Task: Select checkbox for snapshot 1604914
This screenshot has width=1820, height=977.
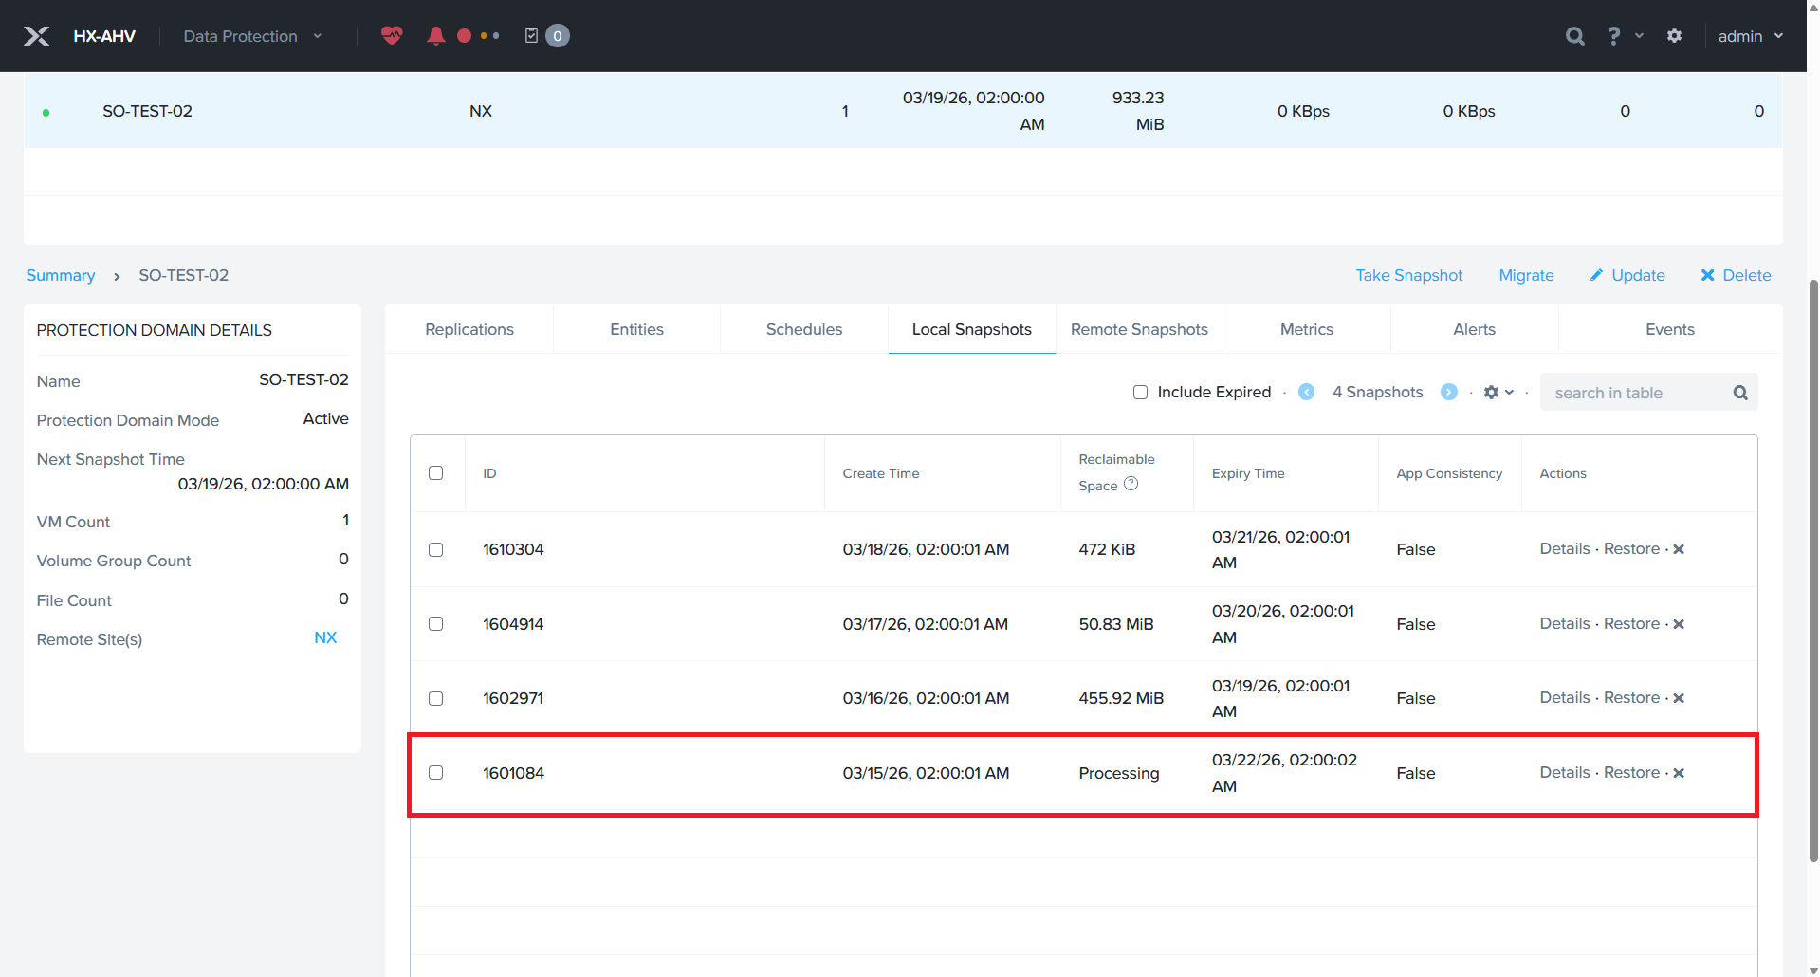Action: click(x=435, y=624)
